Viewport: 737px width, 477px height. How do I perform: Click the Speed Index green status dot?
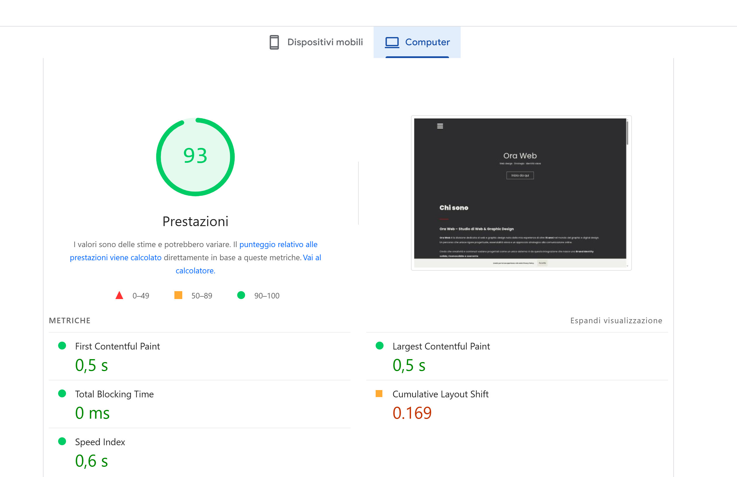[x=62, y=441]
